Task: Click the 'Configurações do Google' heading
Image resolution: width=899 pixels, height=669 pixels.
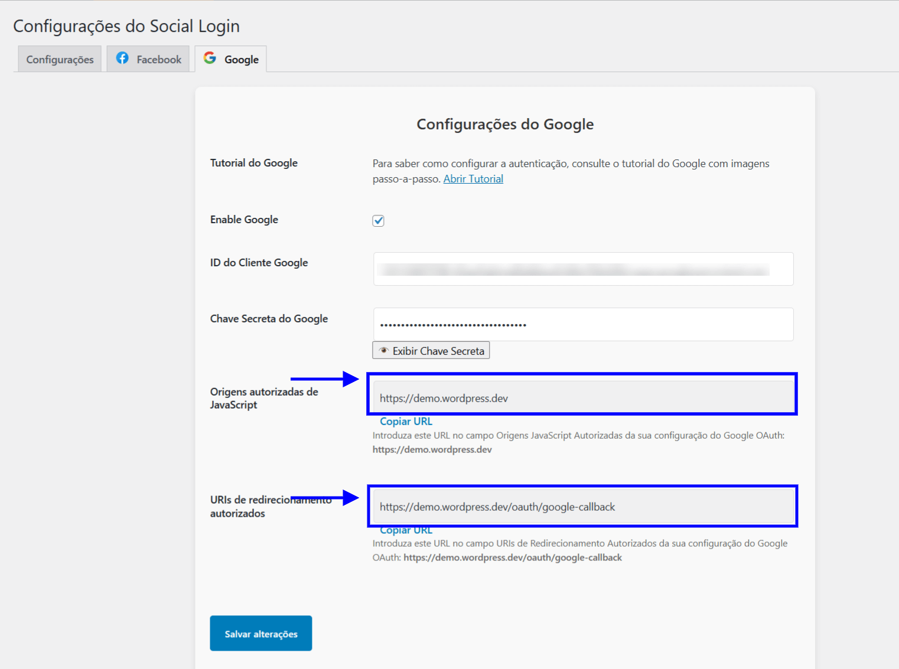Action: click(505, 125)
